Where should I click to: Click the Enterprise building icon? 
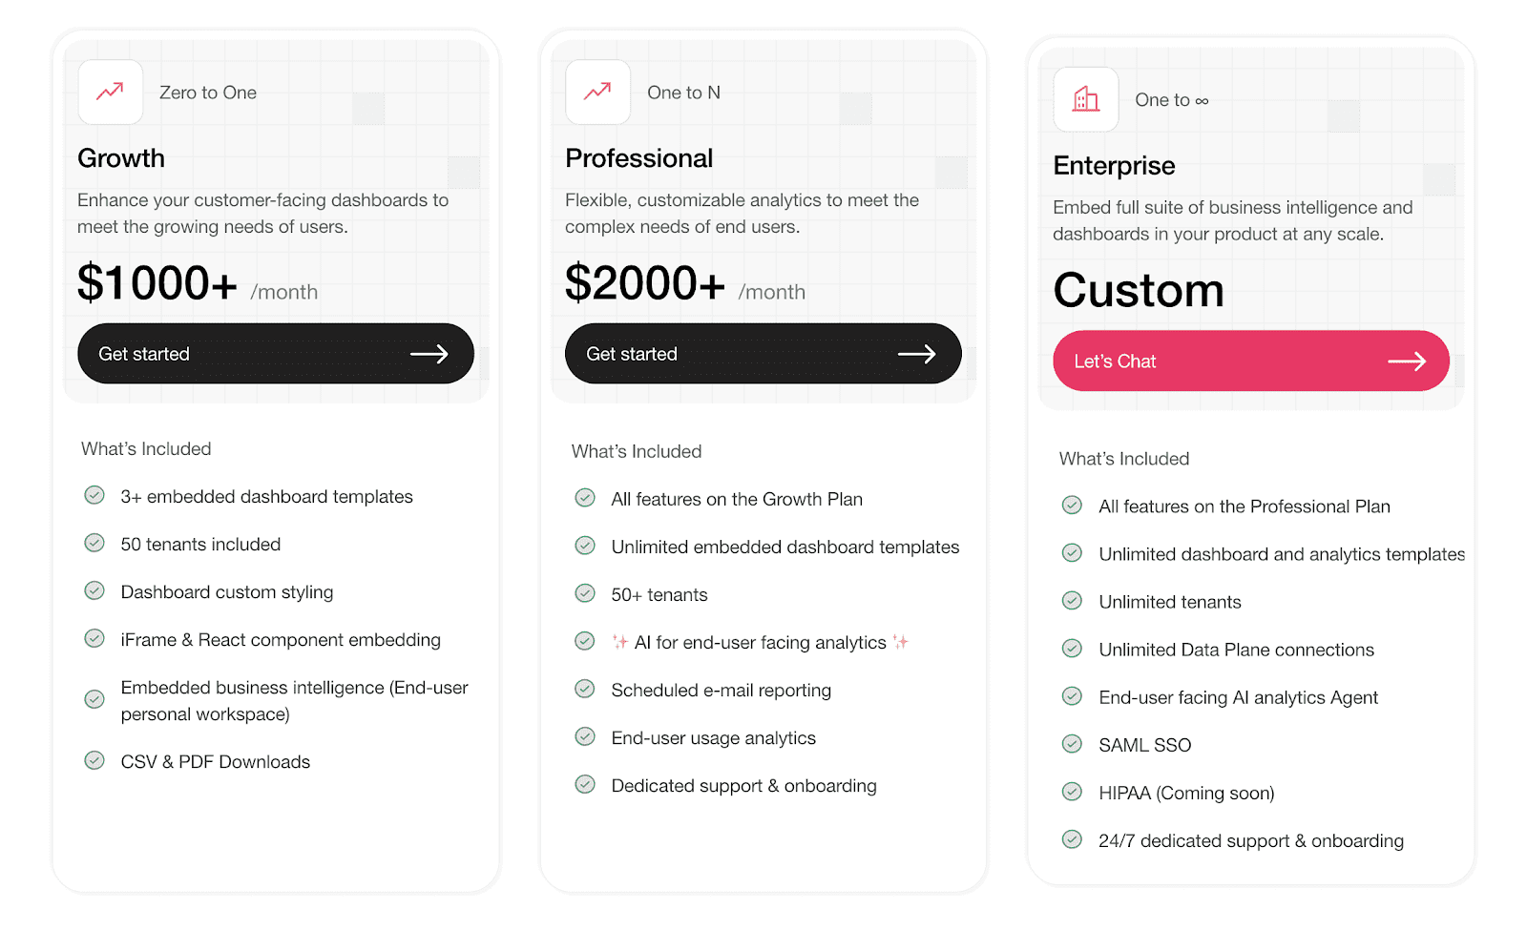coord(1085,99)
